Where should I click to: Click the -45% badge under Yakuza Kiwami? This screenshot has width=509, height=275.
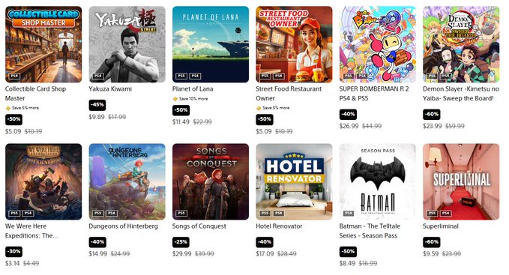[97, 105]
